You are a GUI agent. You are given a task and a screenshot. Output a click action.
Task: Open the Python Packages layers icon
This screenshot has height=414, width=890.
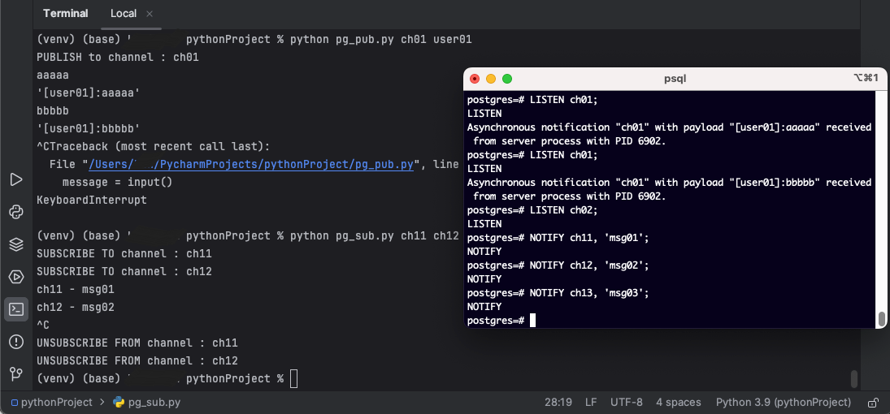coord(15,244)
